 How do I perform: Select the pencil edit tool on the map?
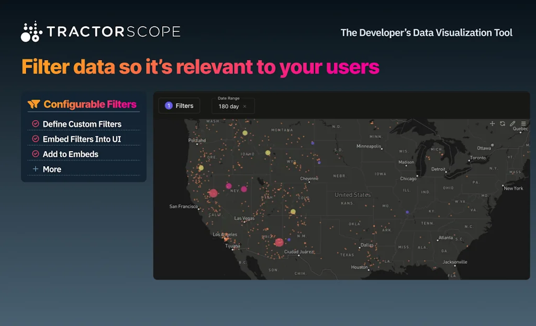(512, 124)
